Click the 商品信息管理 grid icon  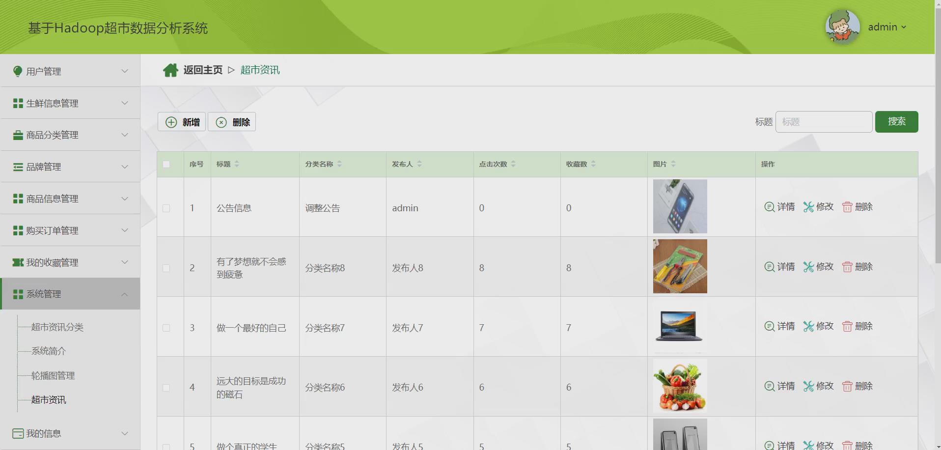pos(18,198)
